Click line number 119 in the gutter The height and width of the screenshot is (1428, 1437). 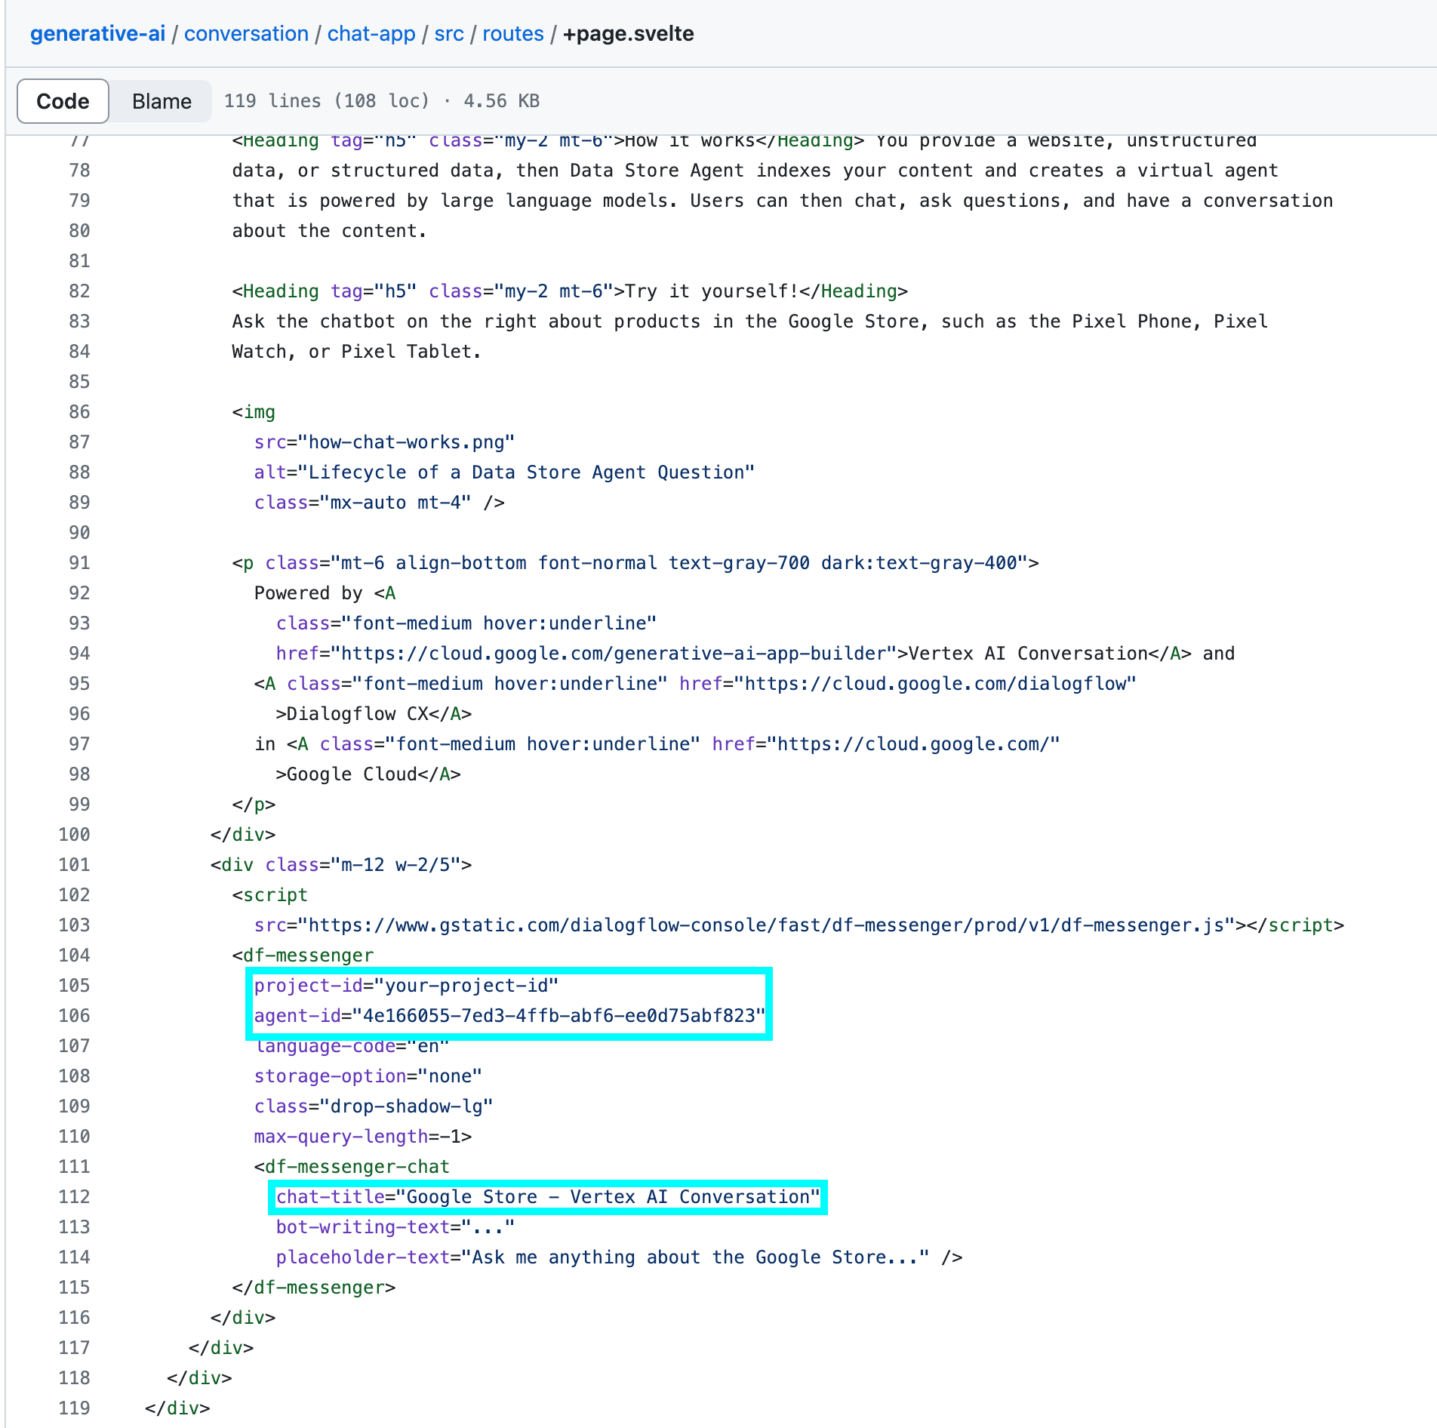[x=74, y=1408]
